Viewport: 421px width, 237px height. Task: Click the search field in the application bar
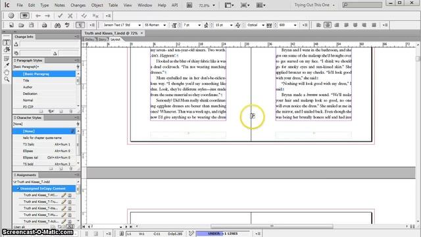[362, 5]
